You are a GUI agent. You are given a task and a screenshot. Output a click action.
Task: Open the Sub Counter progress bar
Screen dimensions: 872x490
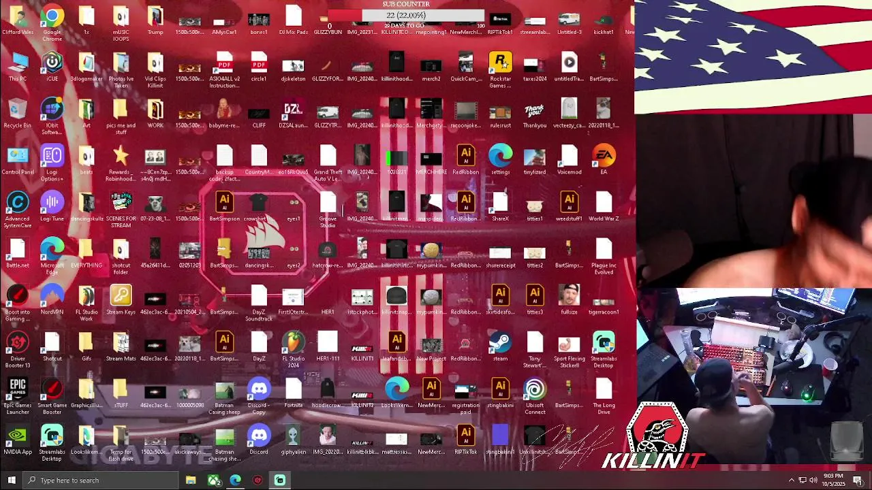click(406, 15)
